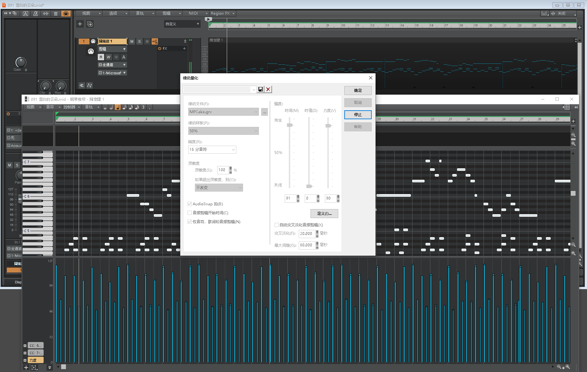
Task: Select the triplet modifier in piano roll toolbar
Action: (143, 107)
